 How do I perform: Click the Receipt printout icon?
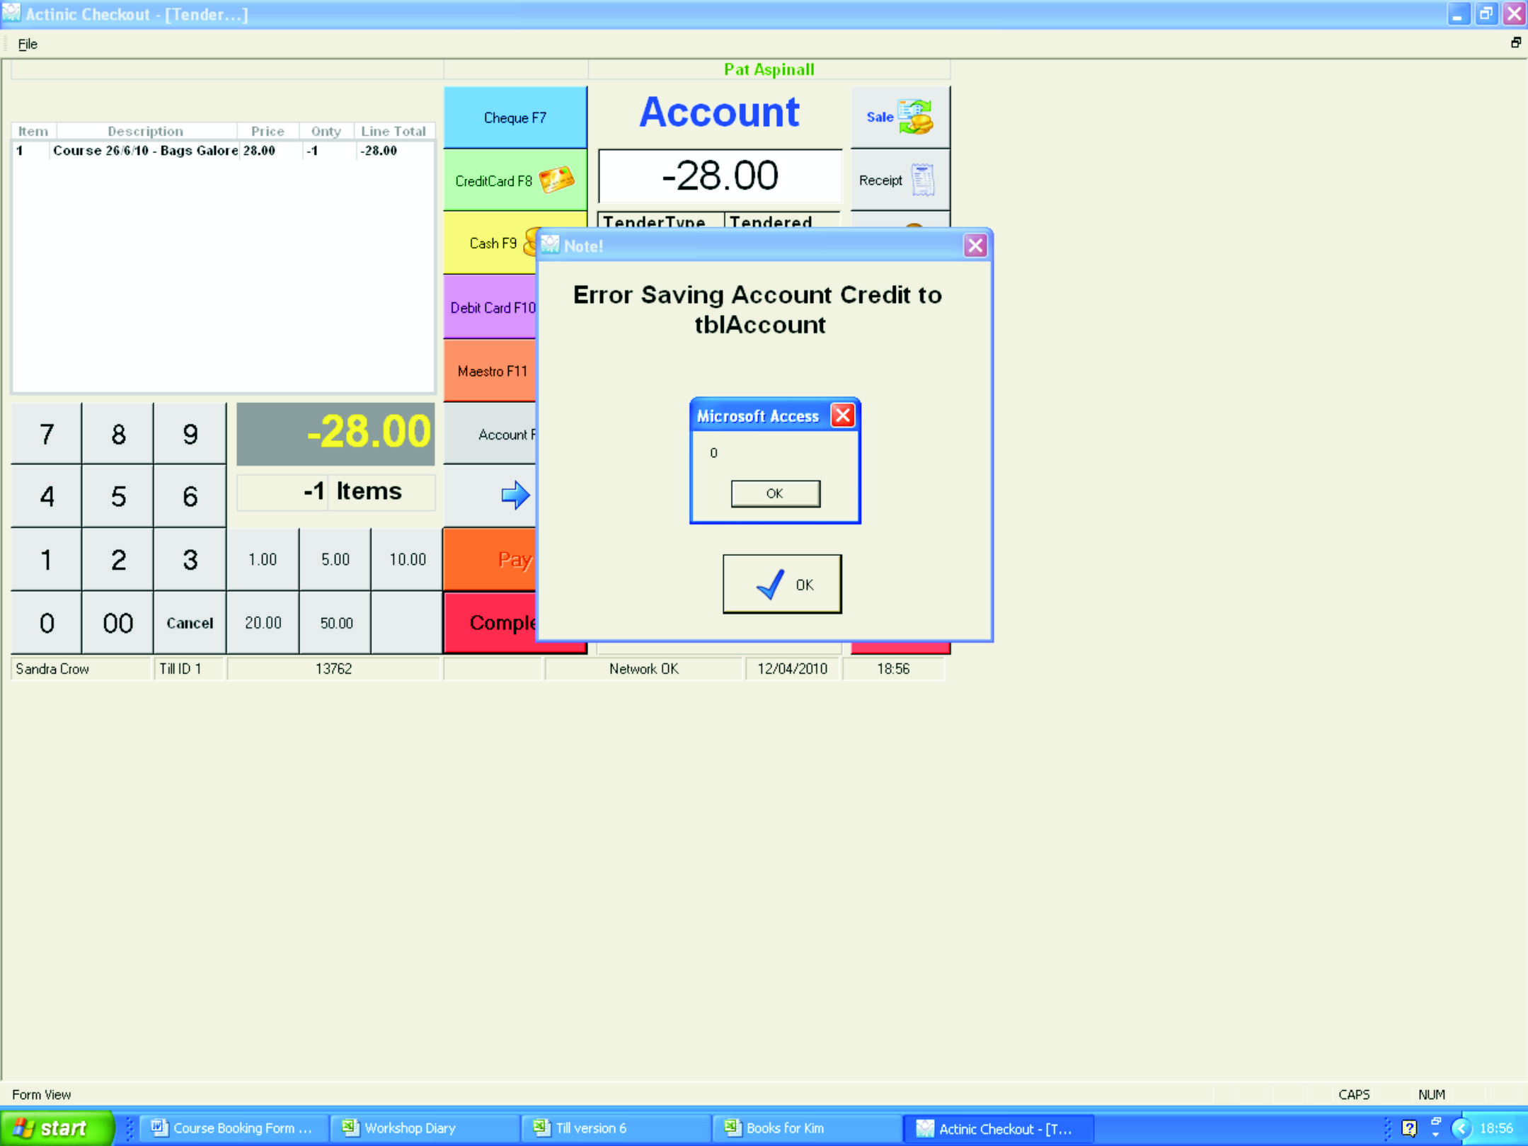tap(922, 180)
